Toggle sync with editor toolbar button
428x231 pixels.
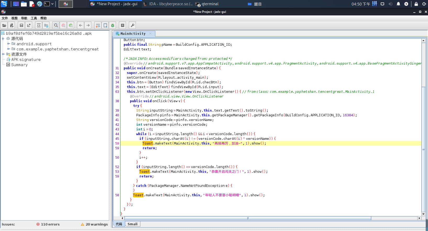39,25
